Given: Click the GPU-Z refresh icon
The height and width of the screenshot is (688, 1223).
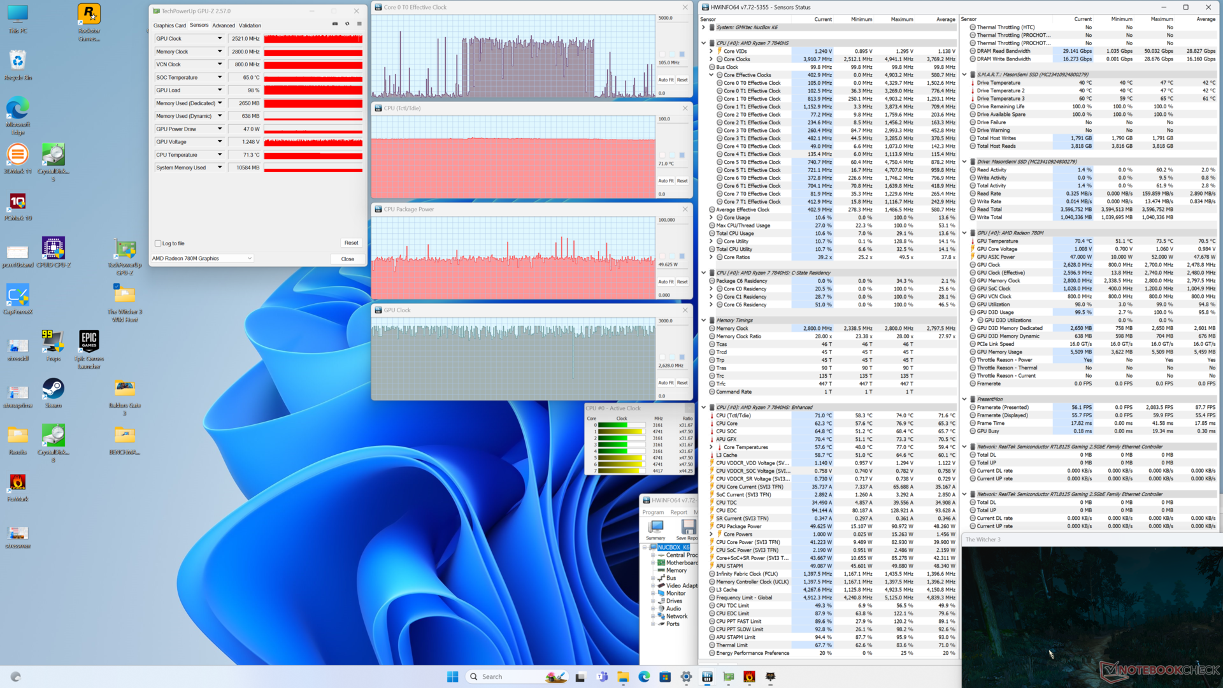Looking at the screenshot, I should click(347, 24).
